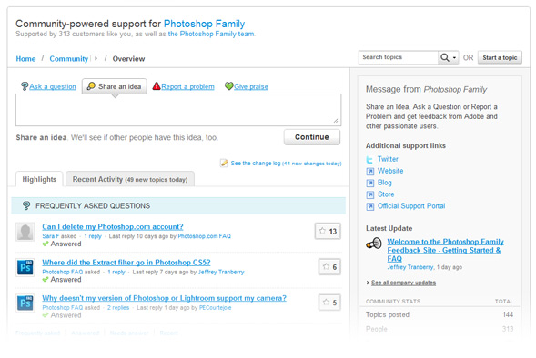Click the Start a topic button
This screenshot has height=358, width=536.
click(500, 57)
